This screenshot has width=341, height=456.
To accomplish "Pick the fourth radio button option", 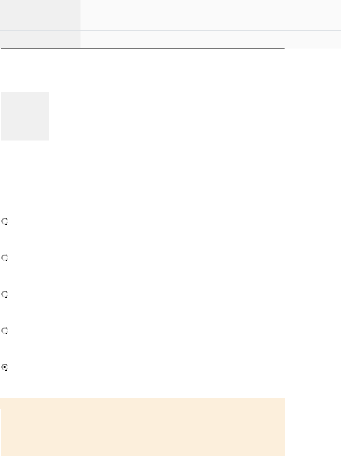I will point(5,331).
